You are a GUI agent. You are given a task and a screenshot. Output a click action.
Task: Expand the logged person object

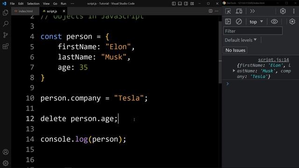click(234, 70)
